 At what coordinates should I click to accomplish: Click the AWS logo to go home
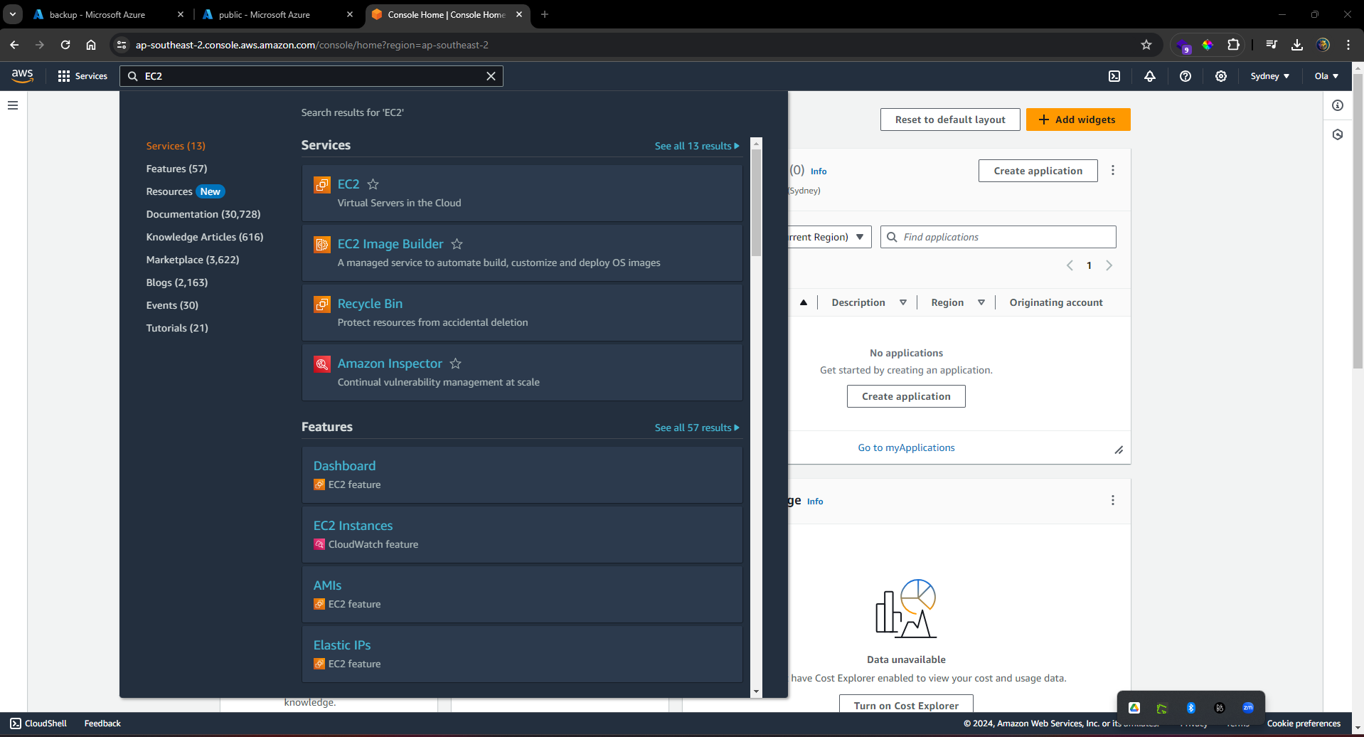pyautogui.click(x=21, y=75)
